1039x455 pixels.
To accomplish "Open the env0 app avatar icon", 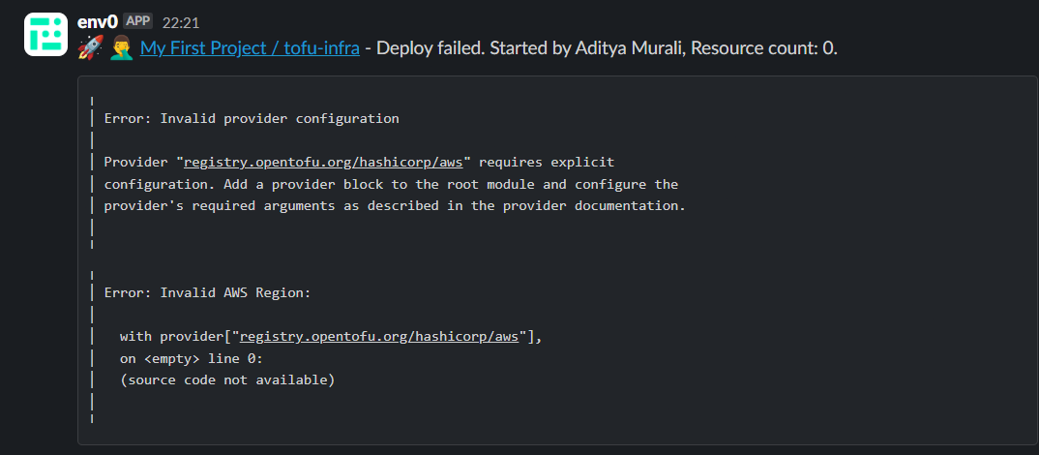I will pos(45,34).
